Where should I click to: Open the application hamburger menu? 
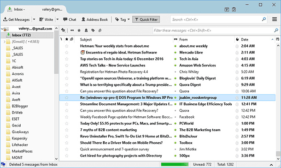point(275,19)
